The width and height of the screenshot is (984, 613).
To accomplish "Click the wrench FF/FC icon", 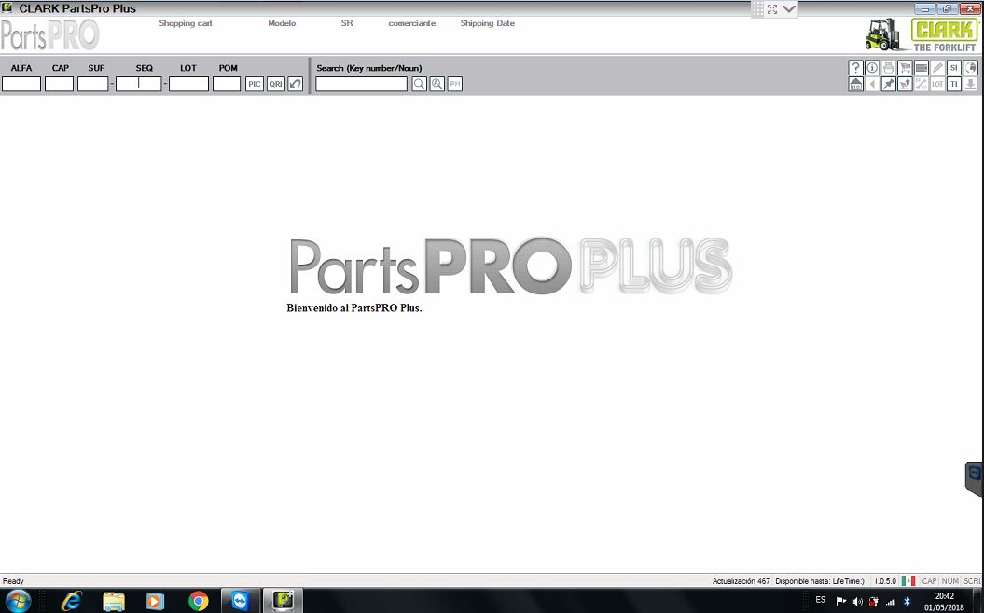I will pos(922,84).
